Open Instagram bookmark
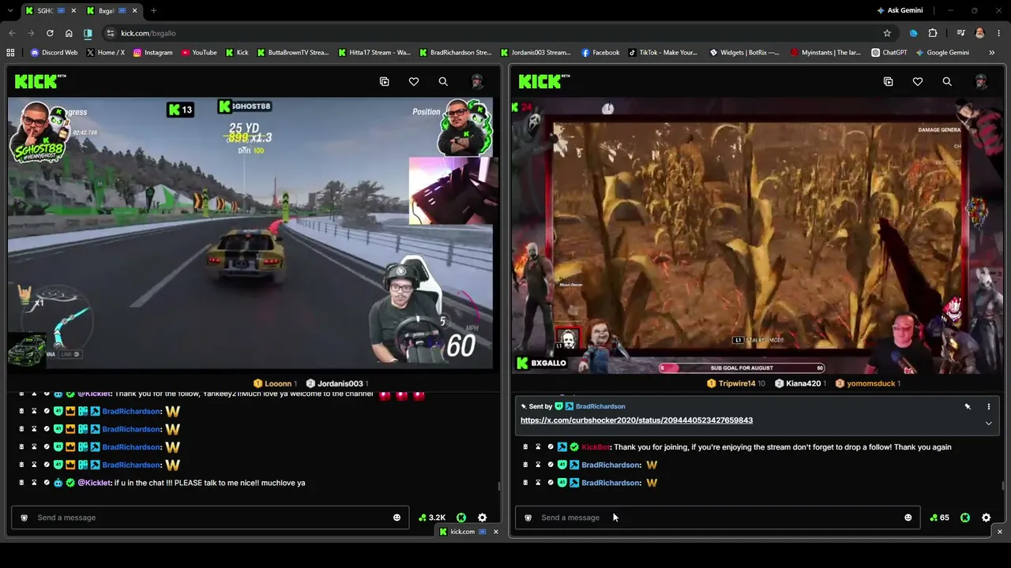Image resolution: width=1011 pixels, height=568 pixels. pos(152,53)
